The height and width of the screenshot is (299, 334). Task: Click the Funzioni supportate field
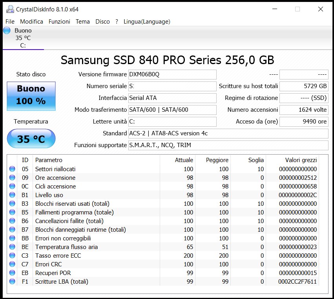coord(228,145)
